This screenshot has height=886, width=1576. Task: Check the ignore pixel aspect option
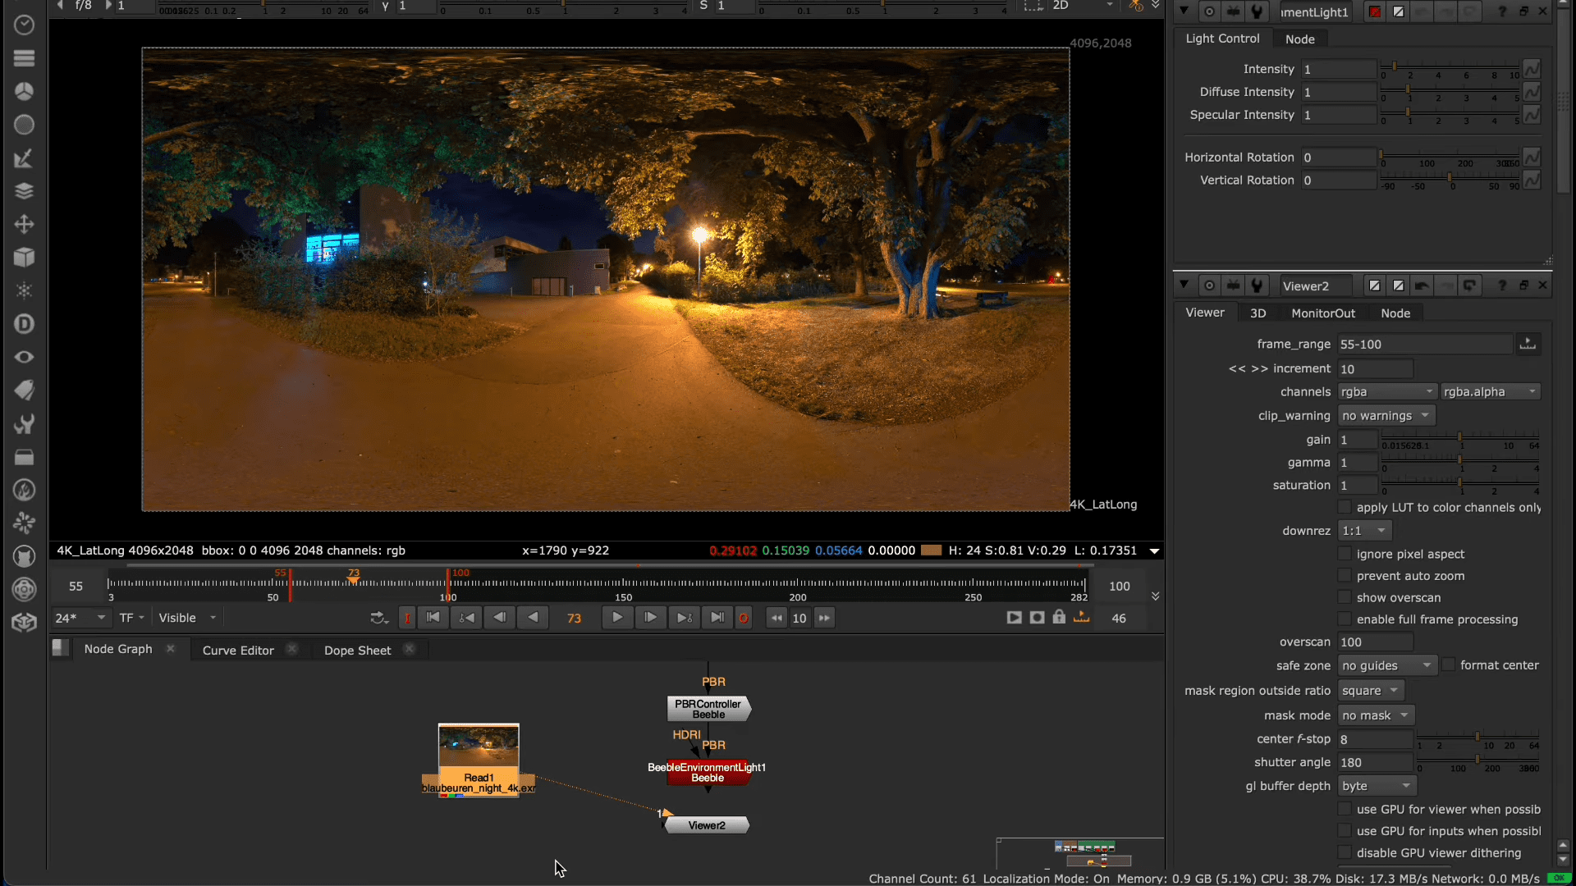(x=1345, y=554)
